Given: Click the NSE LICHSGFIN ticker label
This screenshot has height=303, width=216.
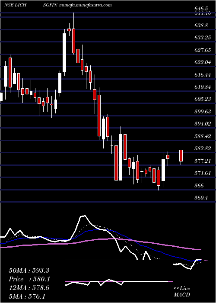Looking at the screenshot, I should click(31, 5).
